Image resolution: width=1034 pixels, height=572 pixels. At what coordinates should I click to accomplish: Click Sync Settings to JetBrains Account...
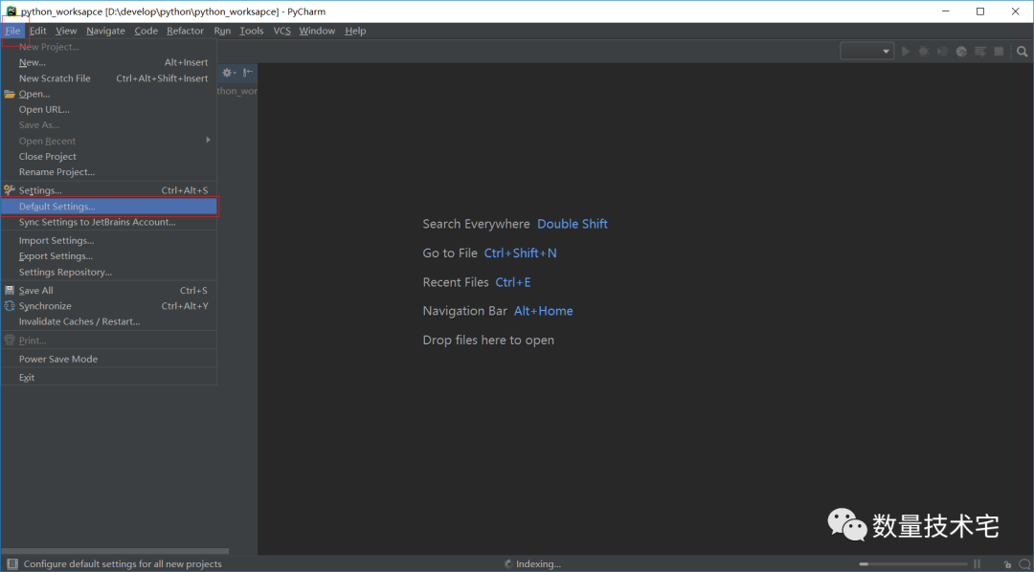[98, 222]
